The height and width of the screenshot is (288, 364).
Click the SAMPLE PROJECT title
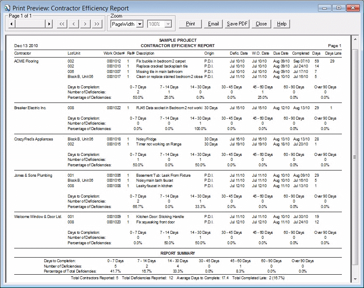click(178, 40)
